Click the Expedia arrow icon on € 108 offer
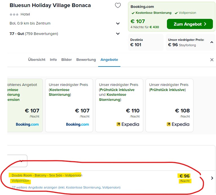 [x=168, y=124]
